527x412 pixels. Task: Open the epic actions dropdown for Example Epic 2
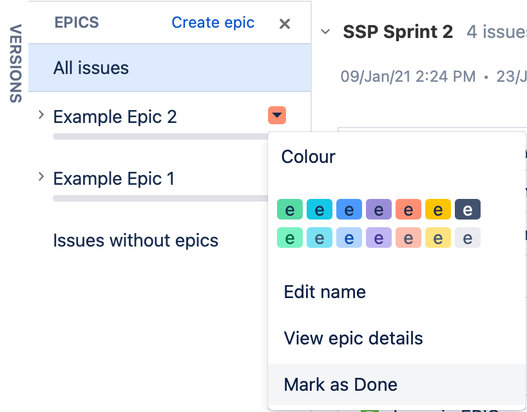pos(276,116)
